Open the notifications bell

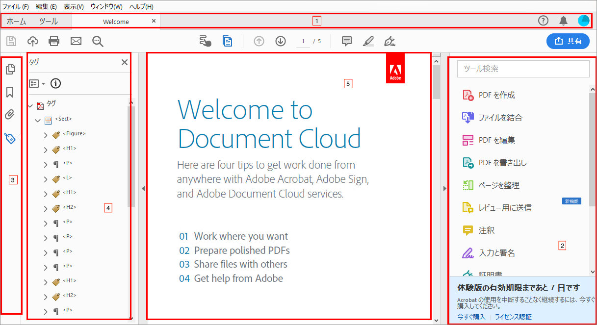564,21
